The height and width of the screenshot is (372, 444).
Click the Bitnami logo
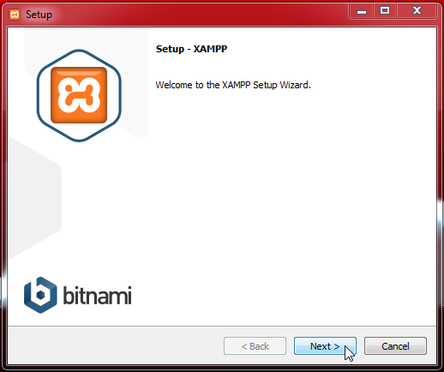pos(78,295)
